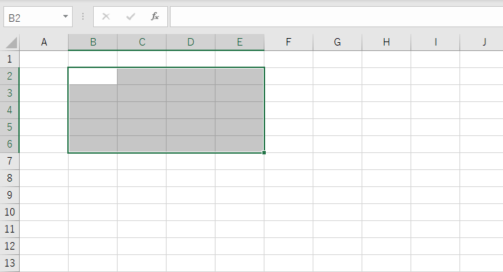Select row 4 header
This screenshot has width=503, height=272.
[10, 110]
